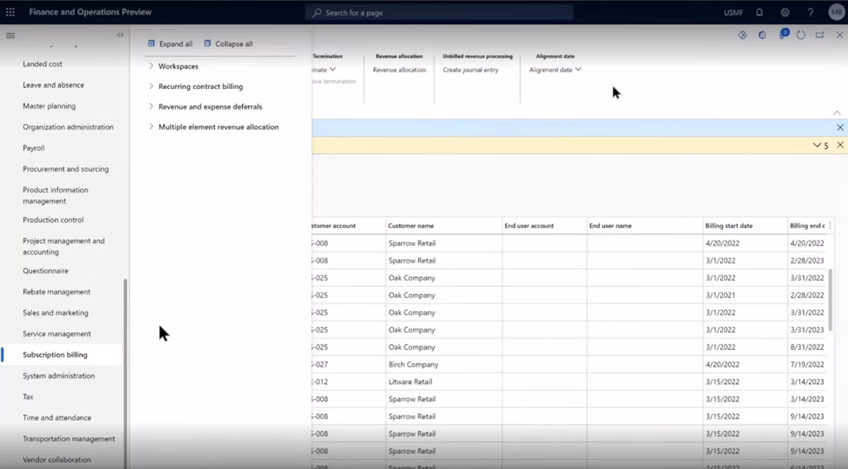
Task: Click the USMF company selector
Action: 734,13
